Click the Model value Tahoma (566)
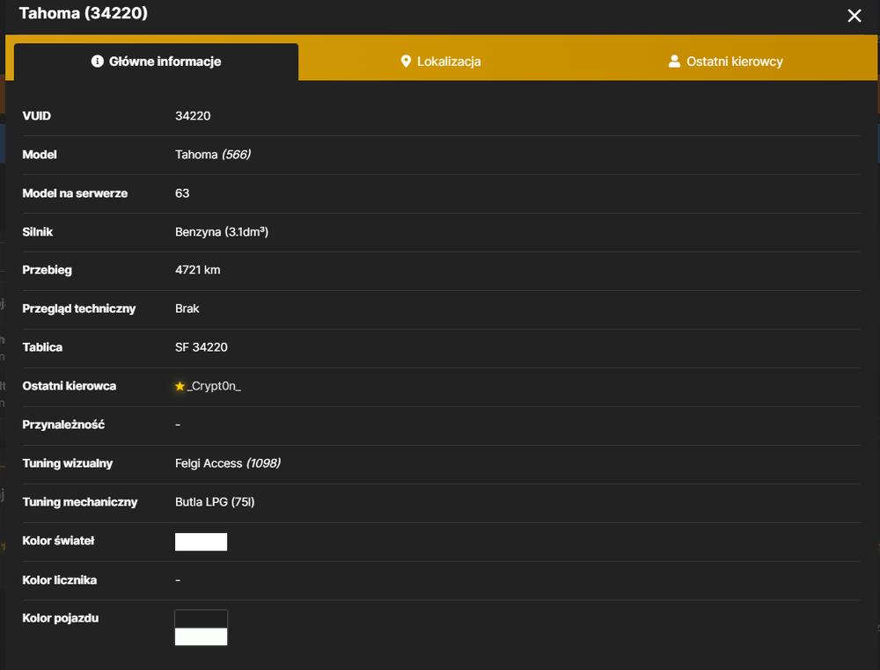This screenshot has width=880, height=670. point(213,155)
